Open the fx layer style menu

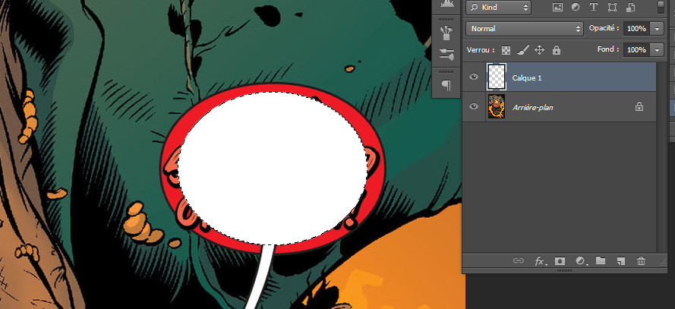(540, 261)
